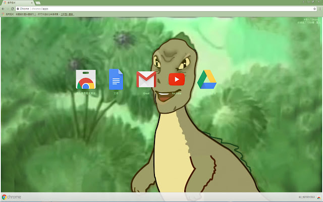The height and width of the screenshot is (202, 323).
Task: Launch the Gmail app
Action: pyautogui.click(x=146, y=79)
